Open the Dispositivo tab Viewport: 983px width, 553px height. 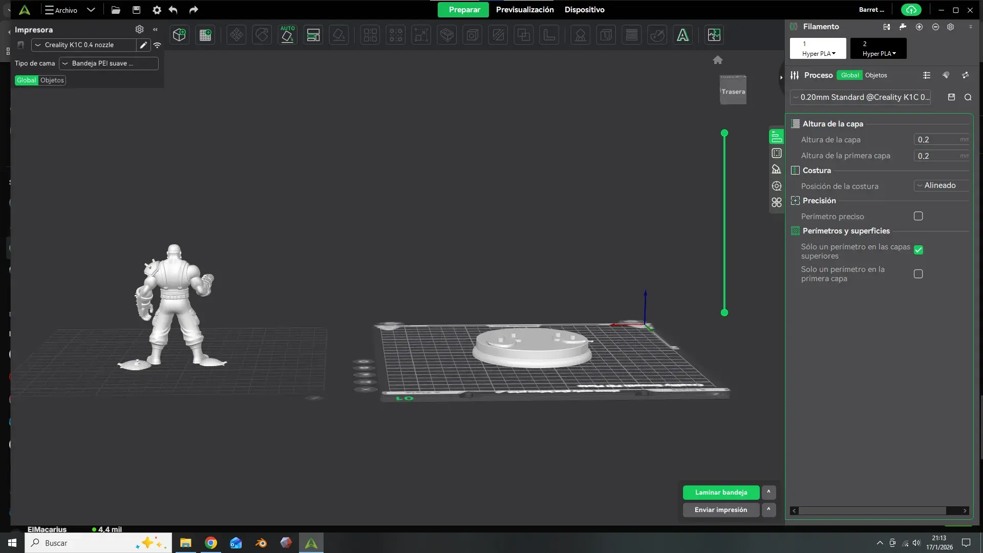584,10
